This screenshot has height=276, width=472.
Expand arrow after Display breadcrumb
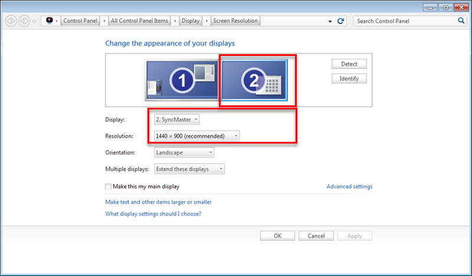click(x=206, y=21)
